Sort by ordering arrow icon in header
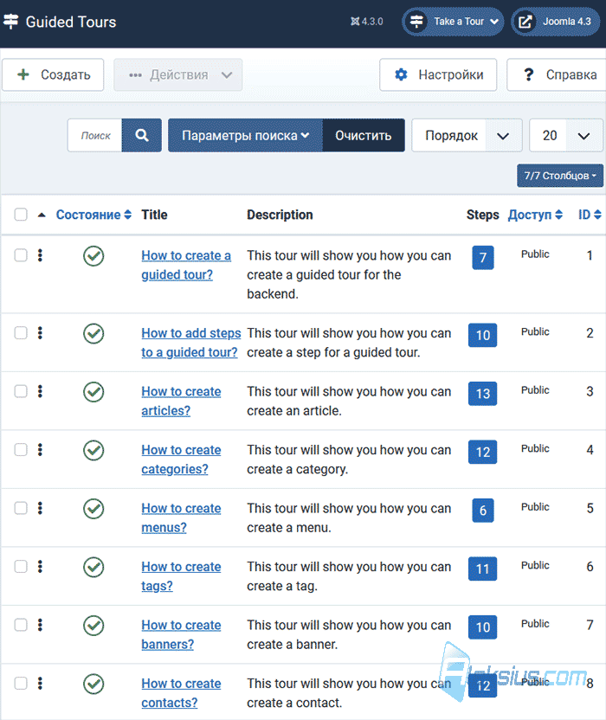Screen dimensions: 606x720 click(x=42, y=215)
